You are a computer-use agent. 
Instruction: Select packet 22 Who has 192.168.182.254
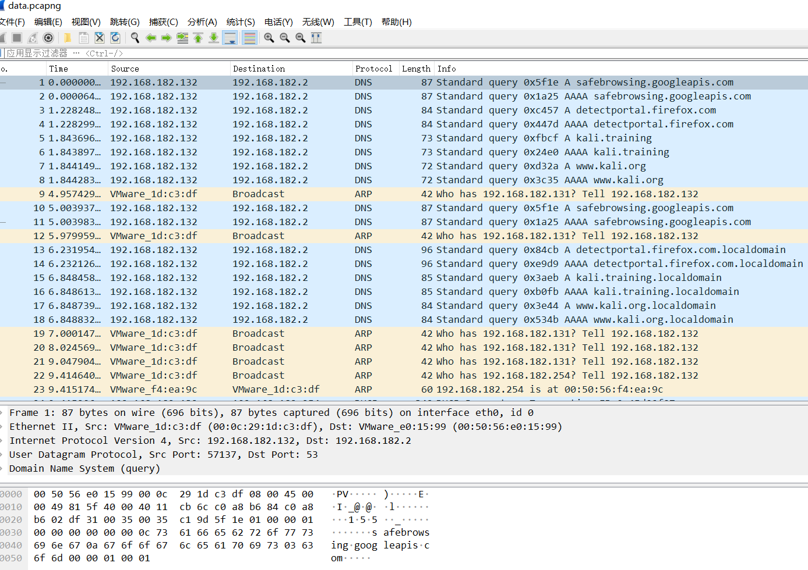point(404,376)
